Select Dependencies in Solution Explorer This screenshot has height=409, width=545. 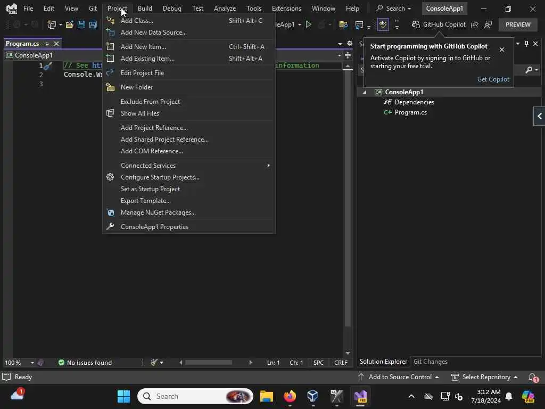(x=414, y=102)
